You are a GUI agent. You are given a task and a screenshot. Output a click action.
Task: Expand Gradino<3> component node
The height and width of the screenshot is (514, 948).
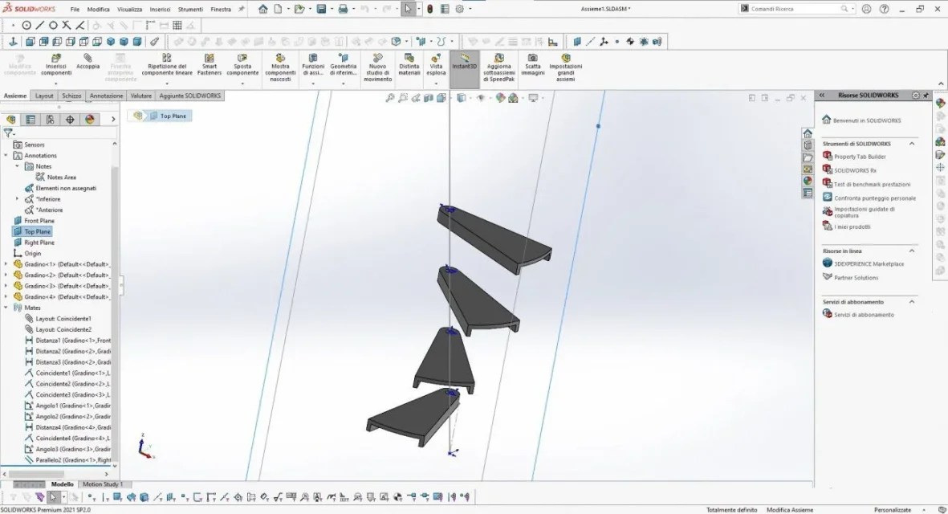pyautogui.click(x=6, y=286)
